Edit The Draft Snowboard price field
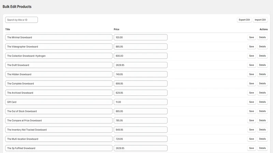Viewport: 273px width, 153px height. coord(141,65)
